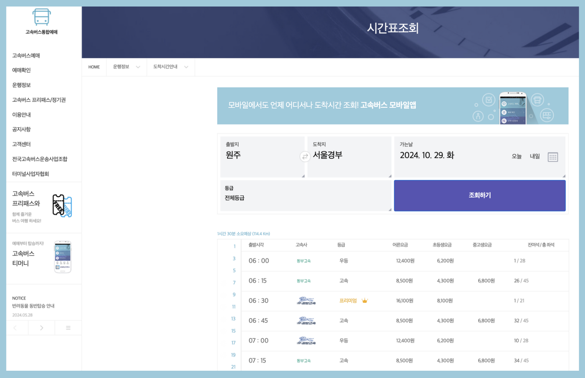This screenshot has width=585, height=378.
Task: Show next notice with right arrow
Action: point(41,328)
